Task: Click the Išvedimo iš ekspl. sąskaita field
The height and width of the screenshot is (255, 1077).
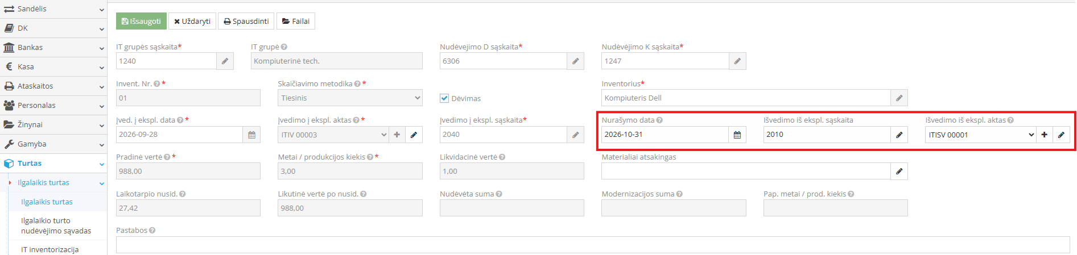Action: pyautogui.click(x=827, y=135)
